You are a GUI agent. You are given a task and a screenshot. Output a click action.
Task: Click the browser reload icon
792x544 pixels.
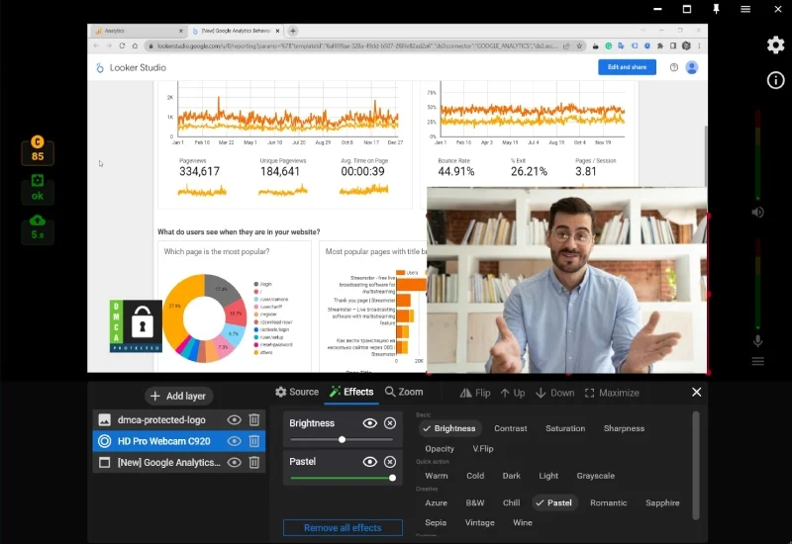(122, 45)
